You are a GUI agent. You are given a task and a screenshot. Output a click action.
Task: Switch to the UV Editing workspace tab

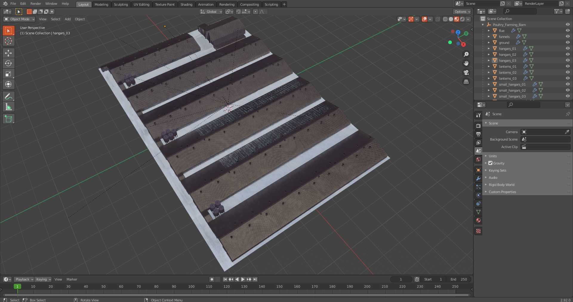point(141,4)
